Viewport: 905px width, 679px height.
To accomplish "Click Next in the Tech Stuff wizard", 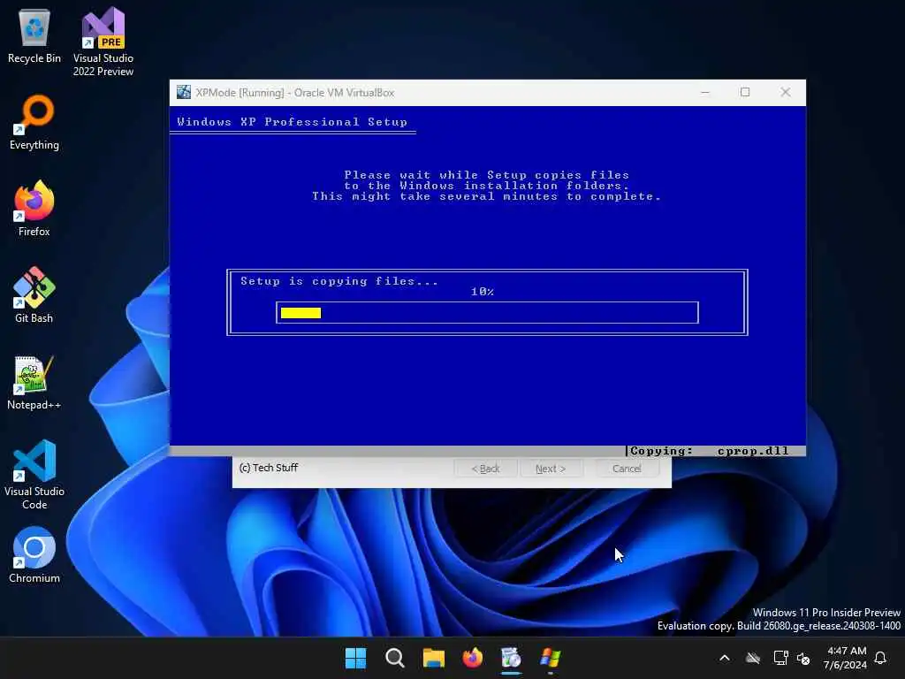I will click(x=551, y=469).
